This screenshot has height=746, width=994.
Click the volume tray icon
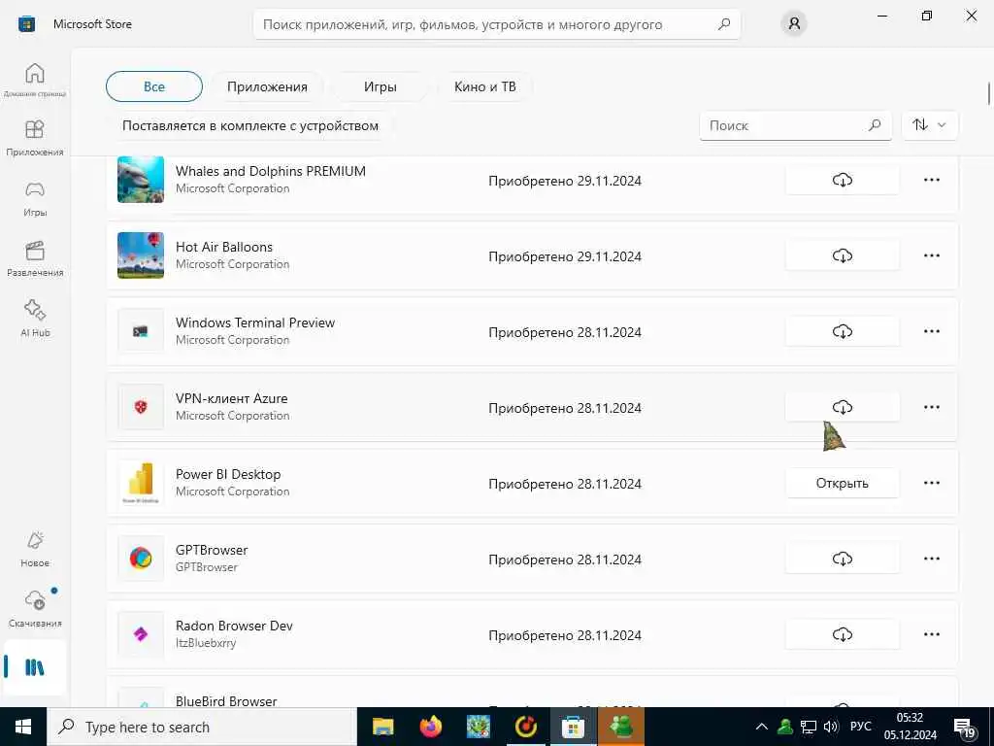point(830,727)
